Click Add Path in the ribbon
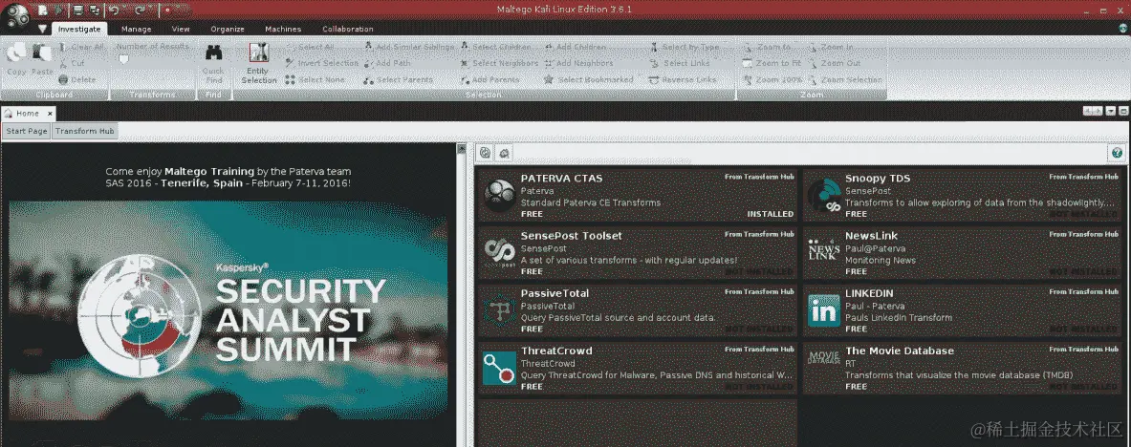This screenshot has height=447, width=1131. click(387, 63)
